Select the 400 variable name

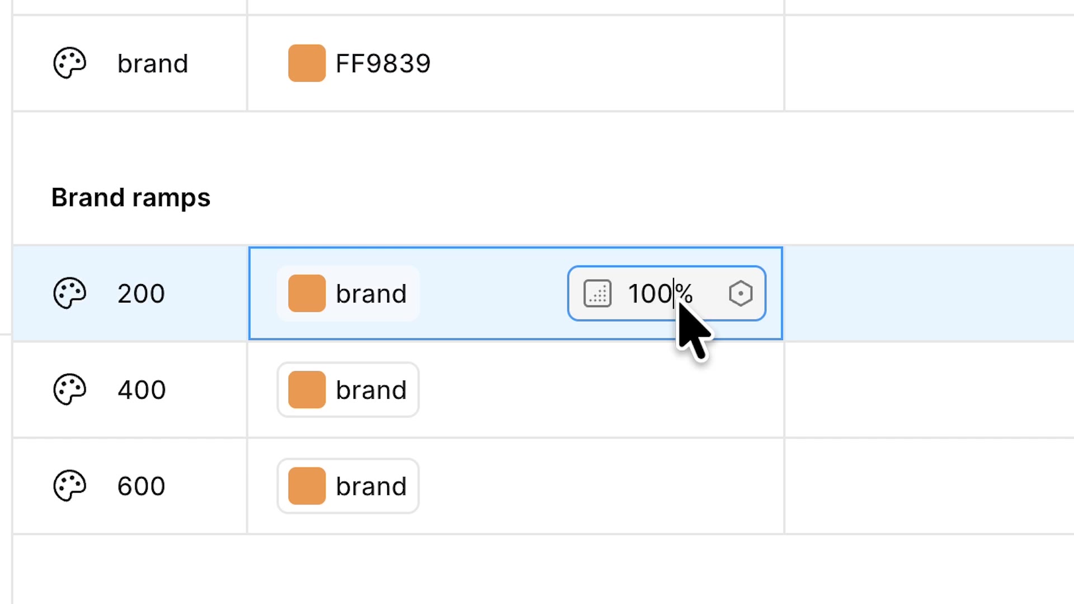[x=142, y=390]
